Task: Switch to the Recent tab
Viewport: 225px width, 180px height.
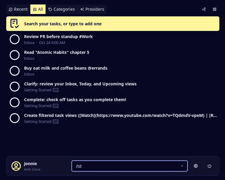Action: click(x=18, y=9)
